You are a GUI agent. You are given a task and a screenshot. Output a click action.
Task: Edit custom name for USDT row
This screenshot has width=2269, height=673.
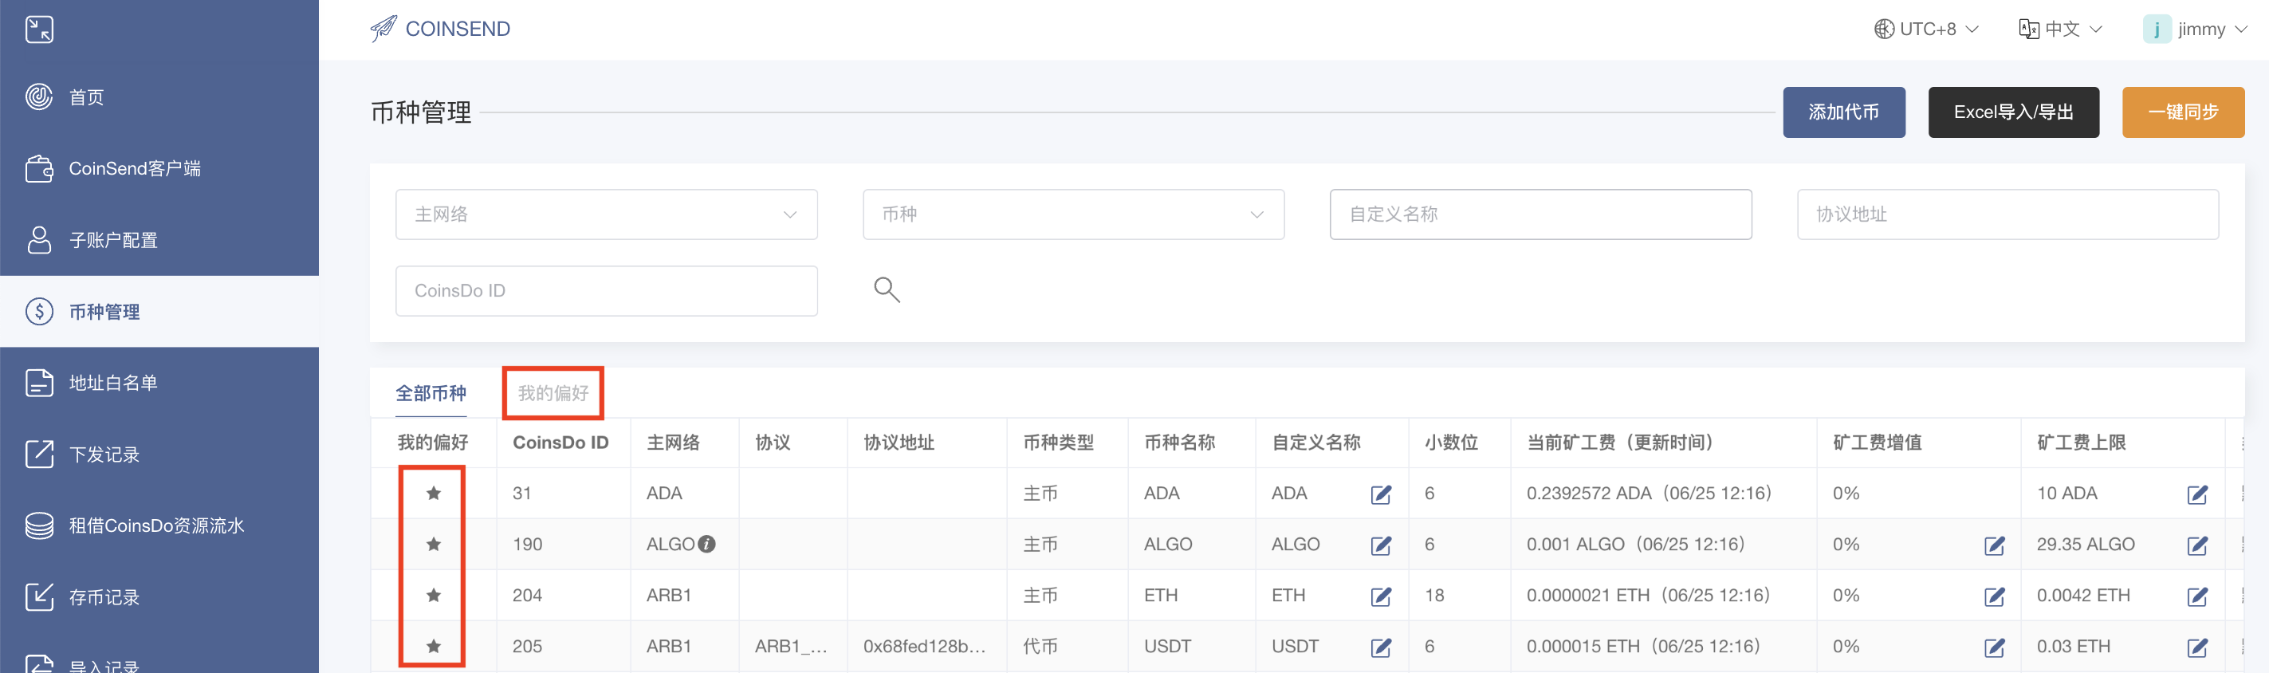1380,647
